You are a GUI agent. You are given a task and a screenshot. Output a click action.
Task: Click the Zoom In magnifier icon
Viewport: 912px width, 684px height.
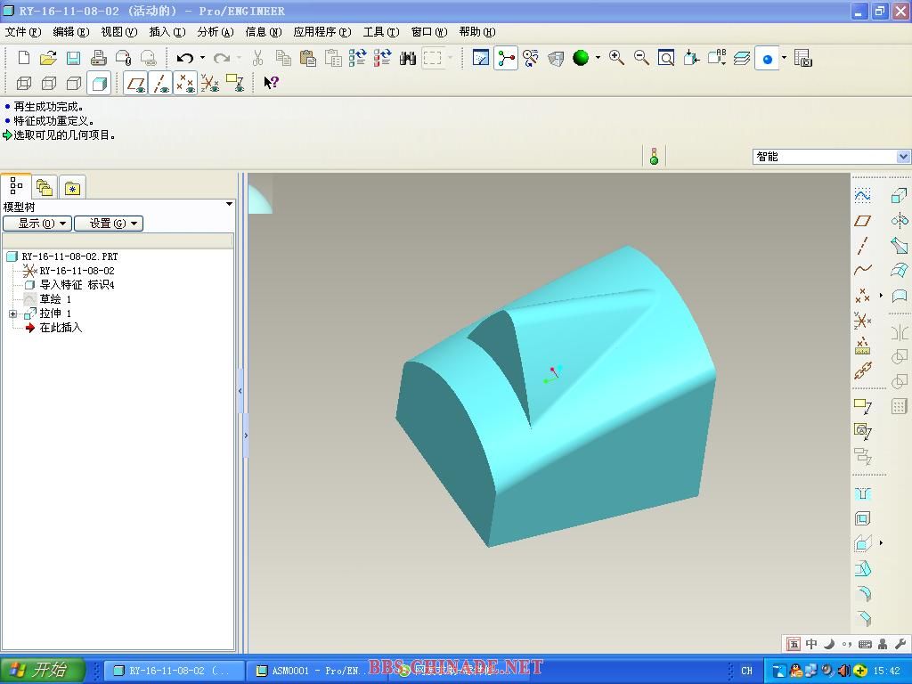pos(616,58)
